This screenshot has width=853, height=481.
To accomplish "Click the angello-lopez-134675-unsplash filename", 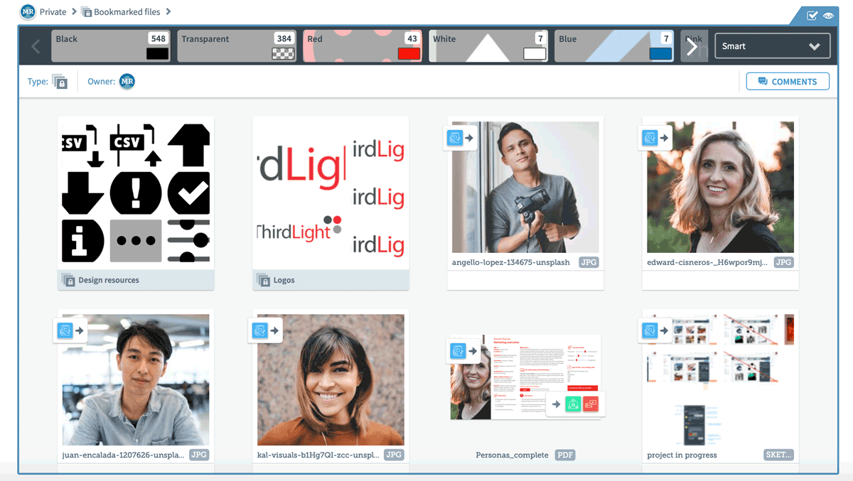I will (511, 262).
